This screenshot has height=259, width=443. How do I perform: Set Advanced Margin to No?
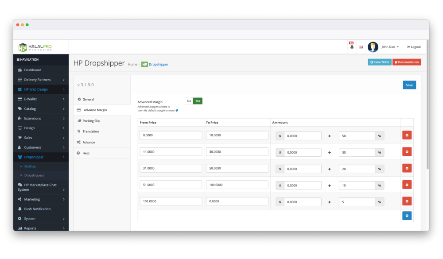(x=189, y=101)
